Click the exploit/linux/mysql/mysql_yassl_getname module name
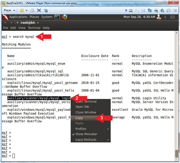The width and height of the screenshot is (180, 163). 42,83
